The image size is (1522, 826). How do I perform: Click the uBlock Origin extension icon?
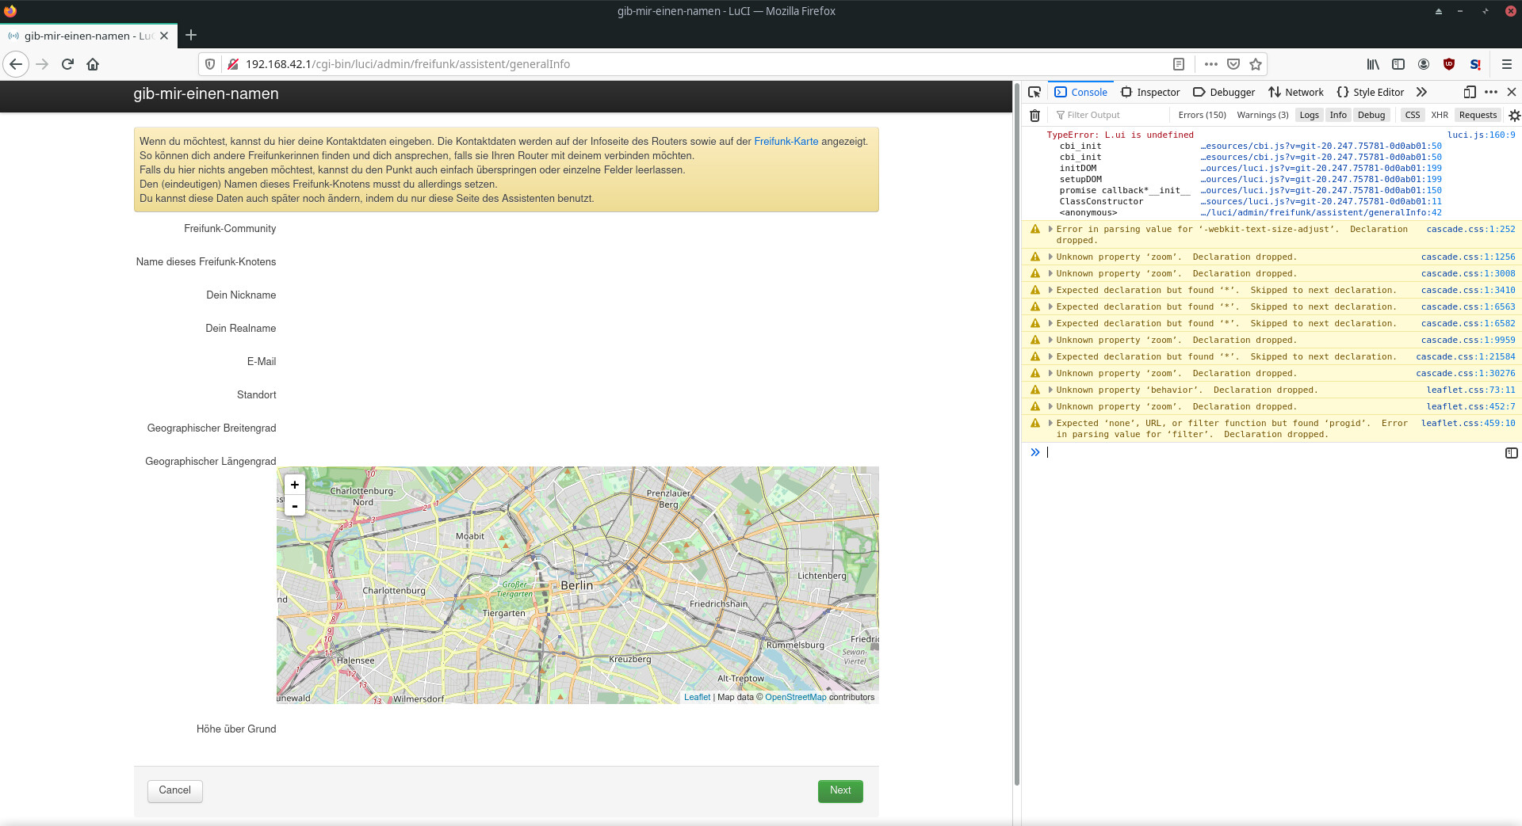[x=1450, y=64]
